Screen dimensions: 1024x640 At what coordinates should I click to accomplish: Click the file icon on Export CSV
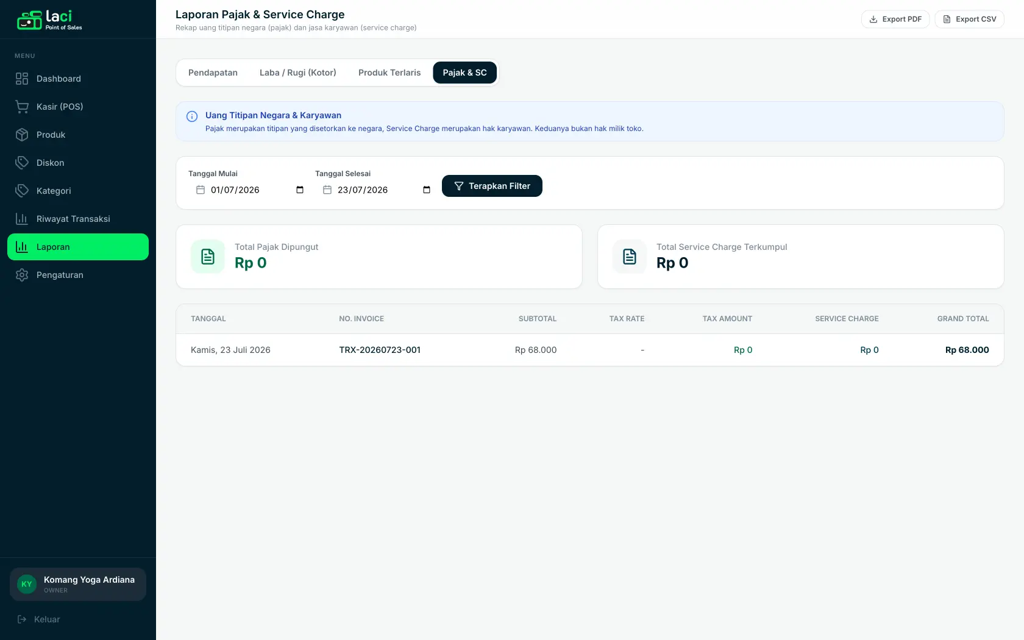point(947,20)
